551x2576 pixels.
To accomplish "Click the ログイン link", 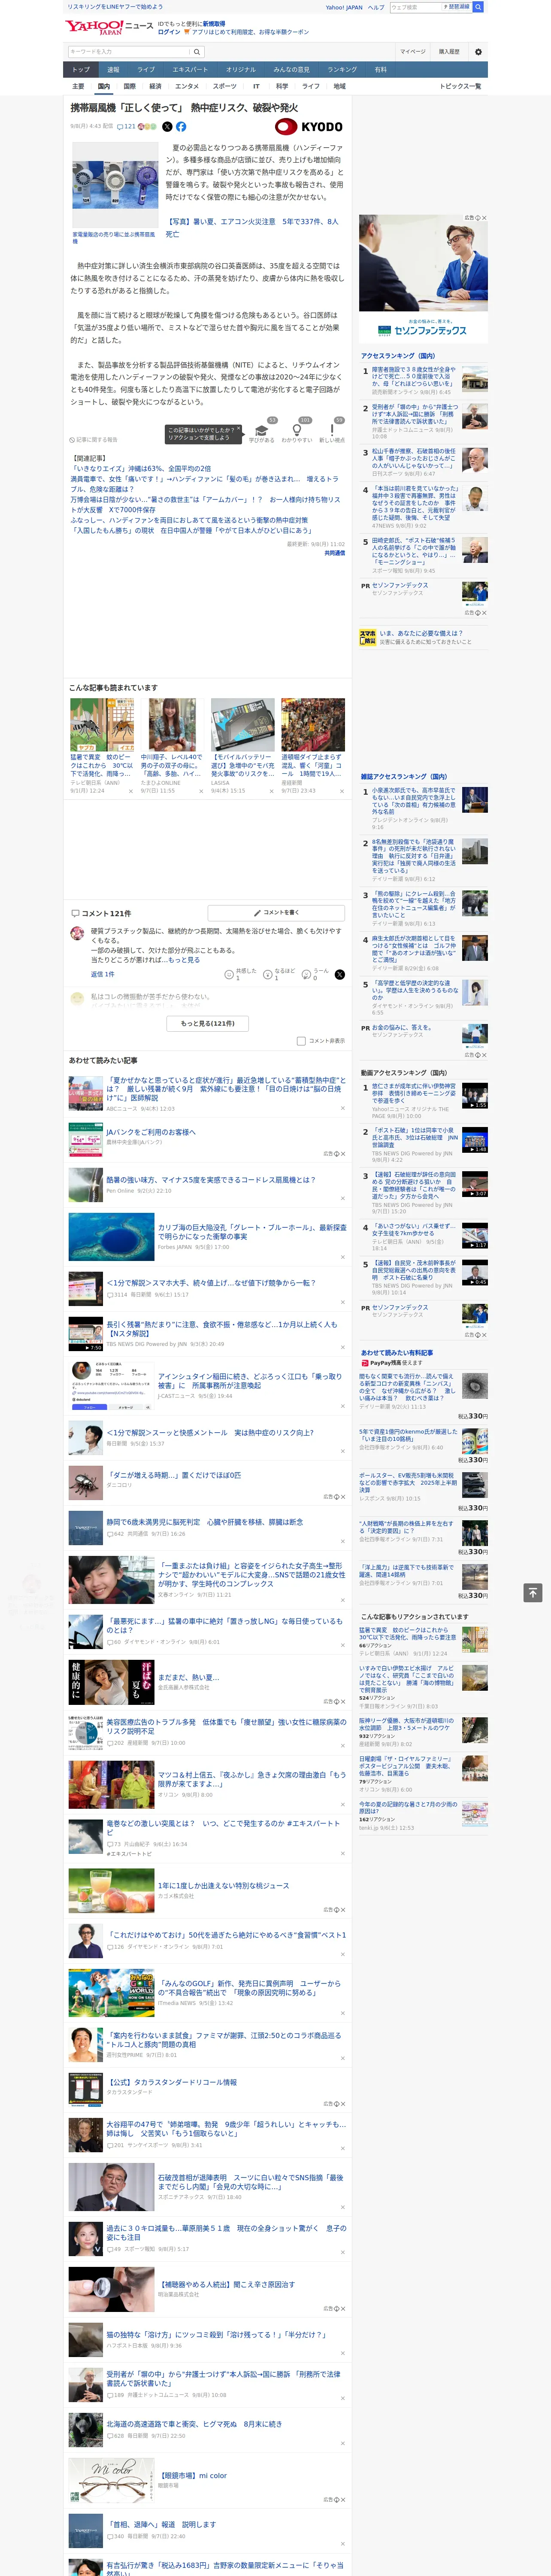I will (169, 32).
